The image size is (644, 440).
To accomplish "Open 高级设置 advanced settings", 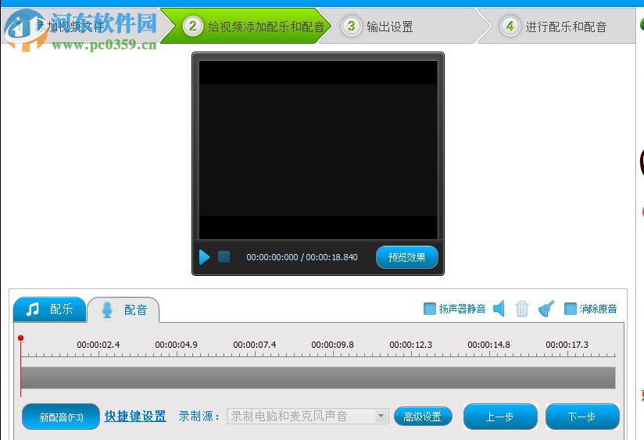I will [423, 417].
